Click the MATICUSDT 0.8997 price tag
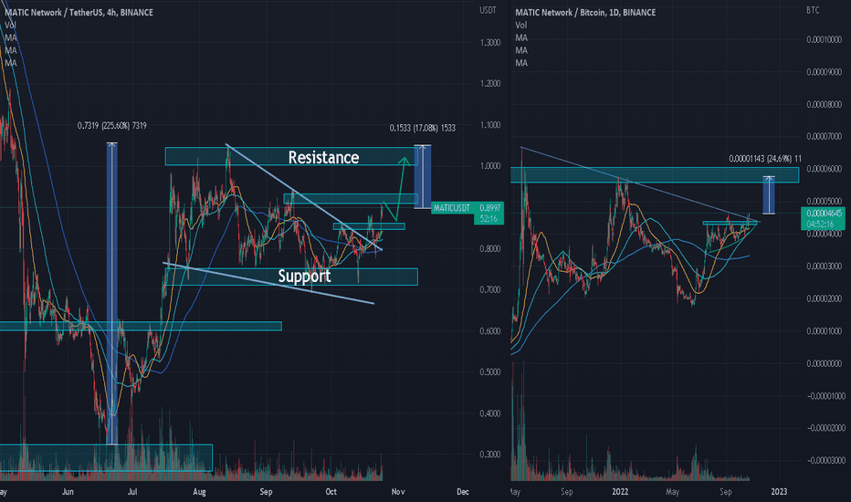 pos(468,208)
